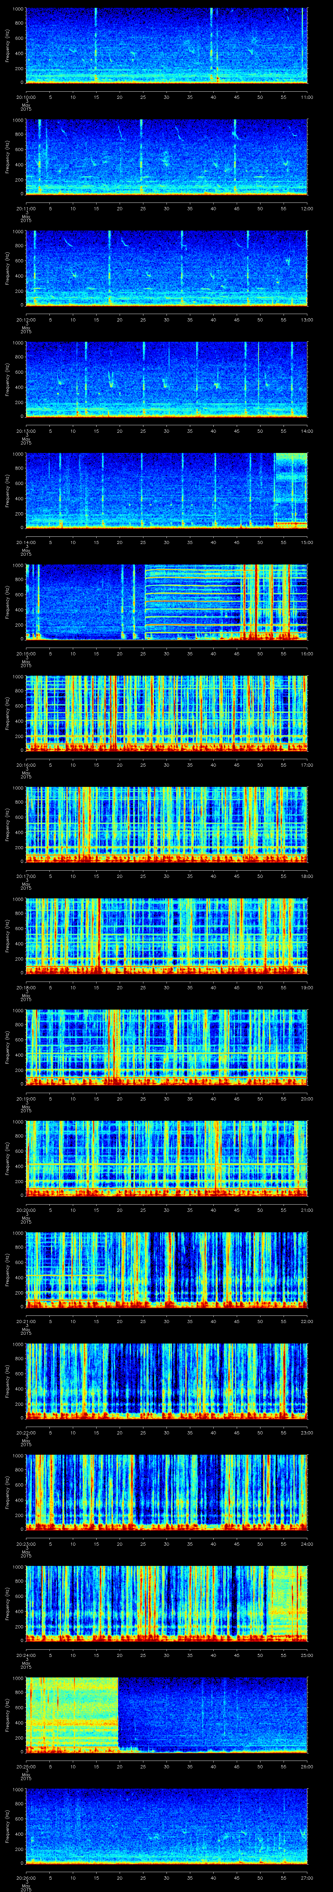Click the 20:10:00 start time label
This screenshot has height=1892, width=333.
[x=26, y=97]
